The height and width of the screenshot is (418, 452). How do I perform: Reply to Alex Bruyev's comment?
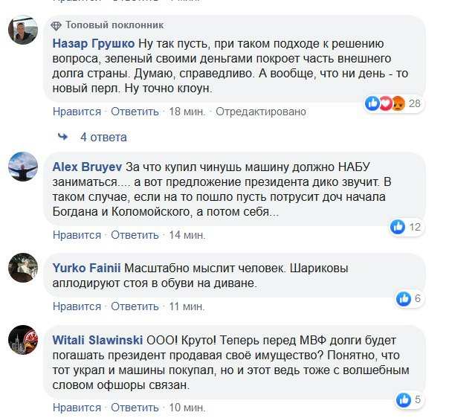(135, 235)
